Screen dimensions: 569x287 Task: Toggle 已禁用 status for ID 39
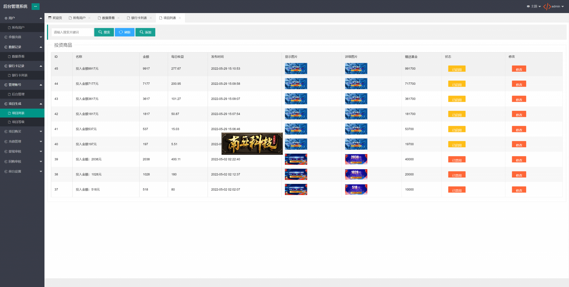pos(457,159)
